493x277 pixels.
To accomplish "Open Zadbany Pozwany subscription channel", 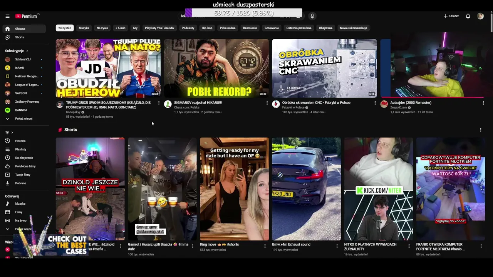I will click(x=24, y=102).
